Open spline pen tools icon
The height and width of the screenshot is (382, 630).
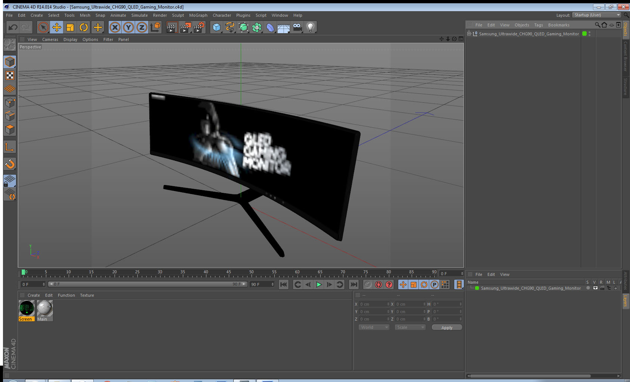(x=230, y=27)
